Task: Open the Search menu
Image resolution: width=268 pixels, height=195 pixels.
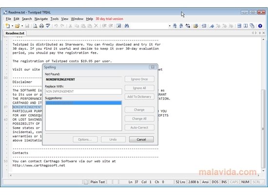Action: click(x=27, y=19)
